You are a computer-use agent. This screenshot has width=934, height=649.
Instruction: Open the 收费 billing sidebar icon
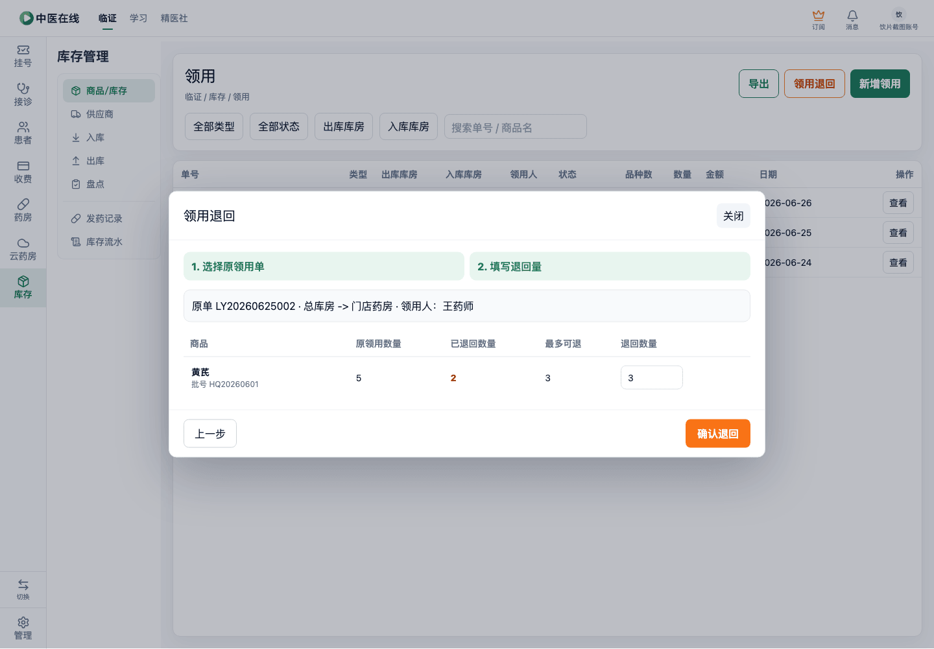pyautogui.click(x=23, y=172)
